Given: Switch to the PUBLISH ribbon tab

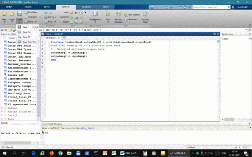Looking at the screenshot, I should [86, 7].
